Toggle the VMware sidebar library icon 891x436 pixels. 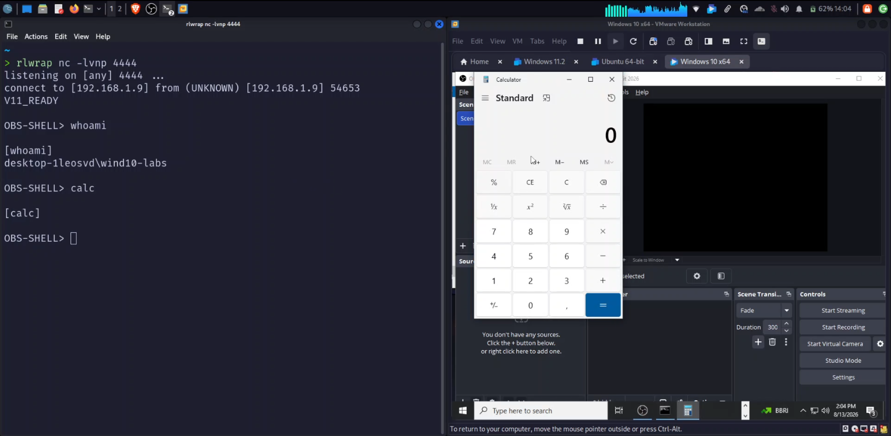tap(709, 41)
